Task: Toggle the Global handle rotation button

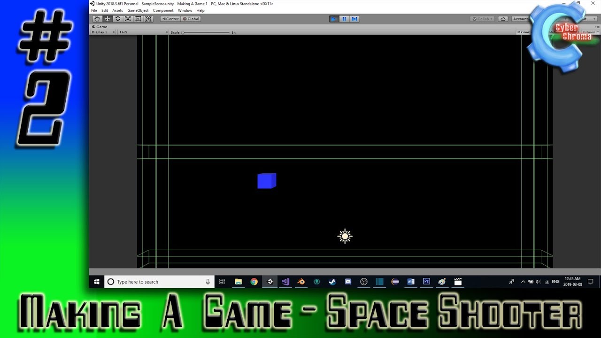Action: coord(191,19)
